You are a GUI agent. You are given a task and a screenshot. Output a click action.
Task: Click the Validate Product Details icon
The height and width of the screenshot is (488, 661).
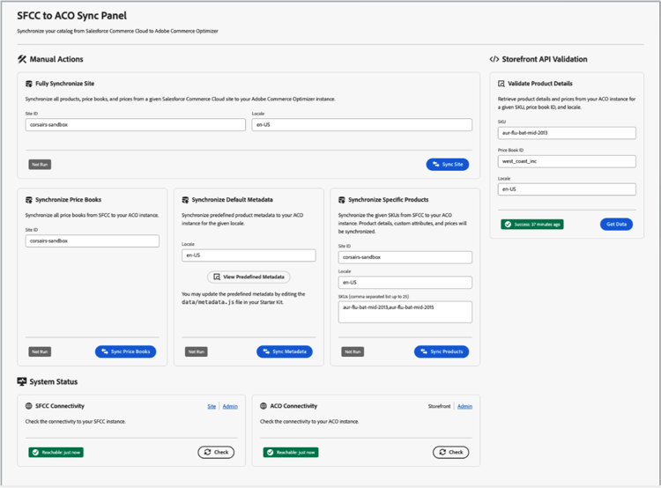pyautogui.click(x=501, y=84)
